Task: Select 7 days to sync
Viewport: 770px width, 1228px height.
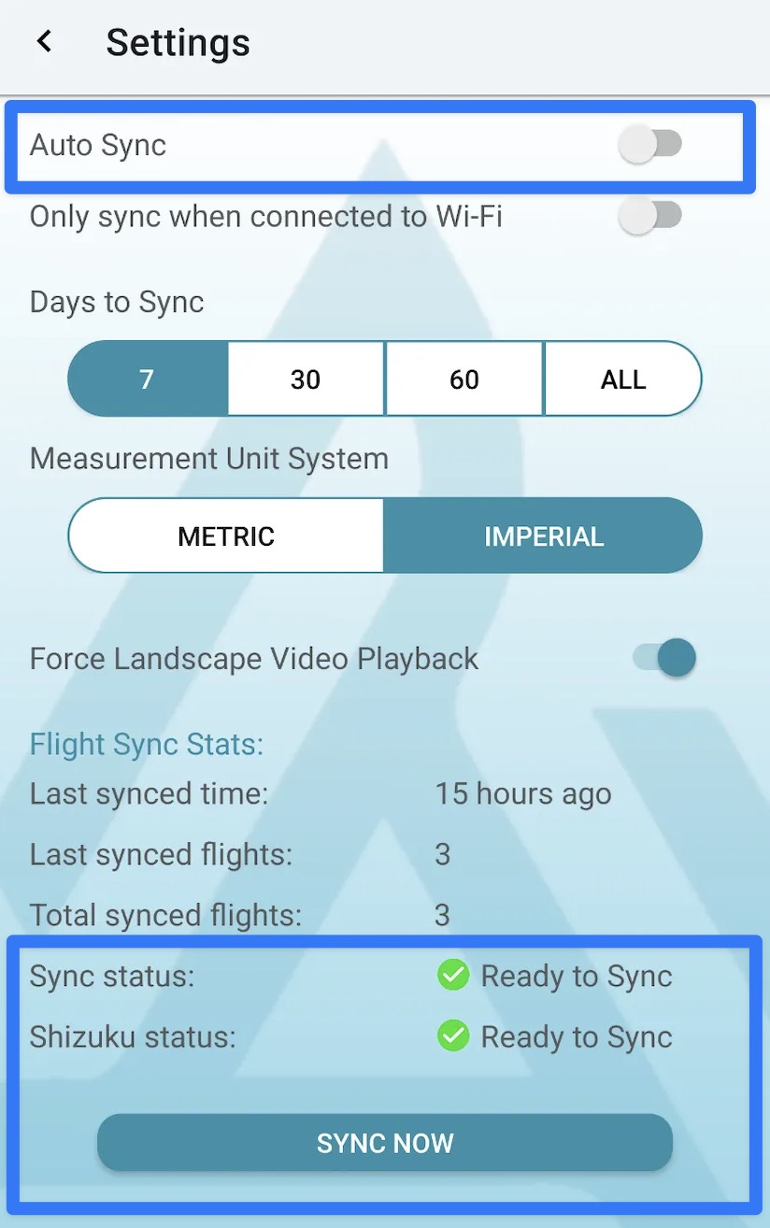Action: pyautogui.click(x=148, y=379)
